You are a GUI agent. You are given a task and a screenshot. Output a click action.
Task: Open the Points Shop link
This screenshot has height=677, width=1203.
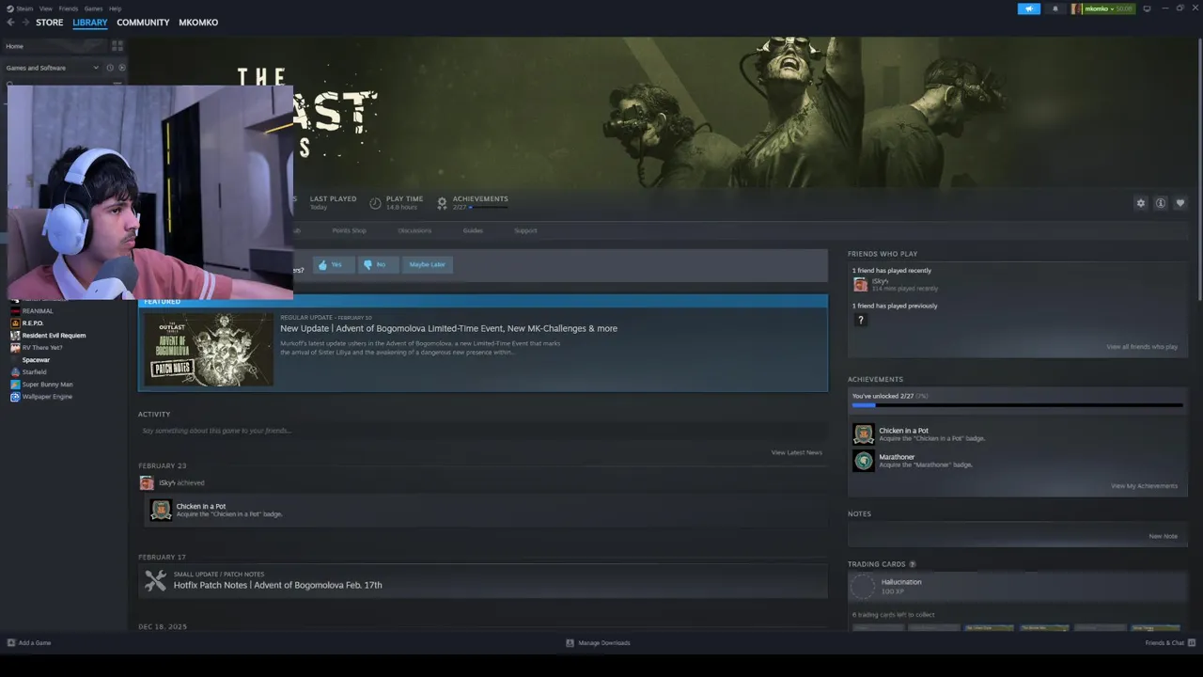click(x=349, y=230)
